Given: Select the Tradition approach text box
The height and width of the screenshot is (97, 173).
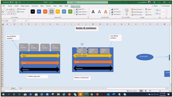Looking at the screenshot, I should (x=37, y=77).
